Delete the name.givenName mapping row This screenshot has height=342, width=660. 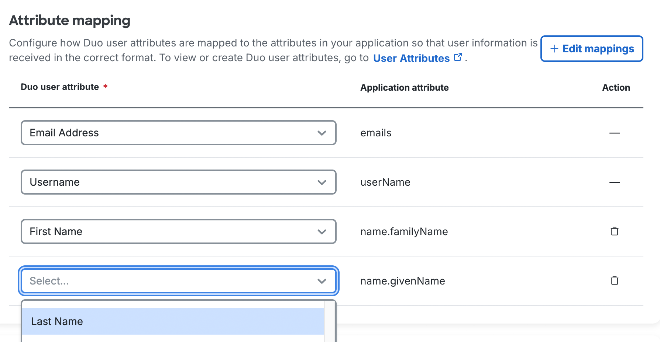coord(615,280)
